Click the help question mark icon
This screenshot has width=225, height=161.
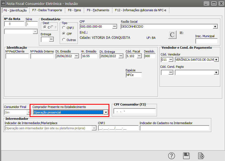(172, 156)
